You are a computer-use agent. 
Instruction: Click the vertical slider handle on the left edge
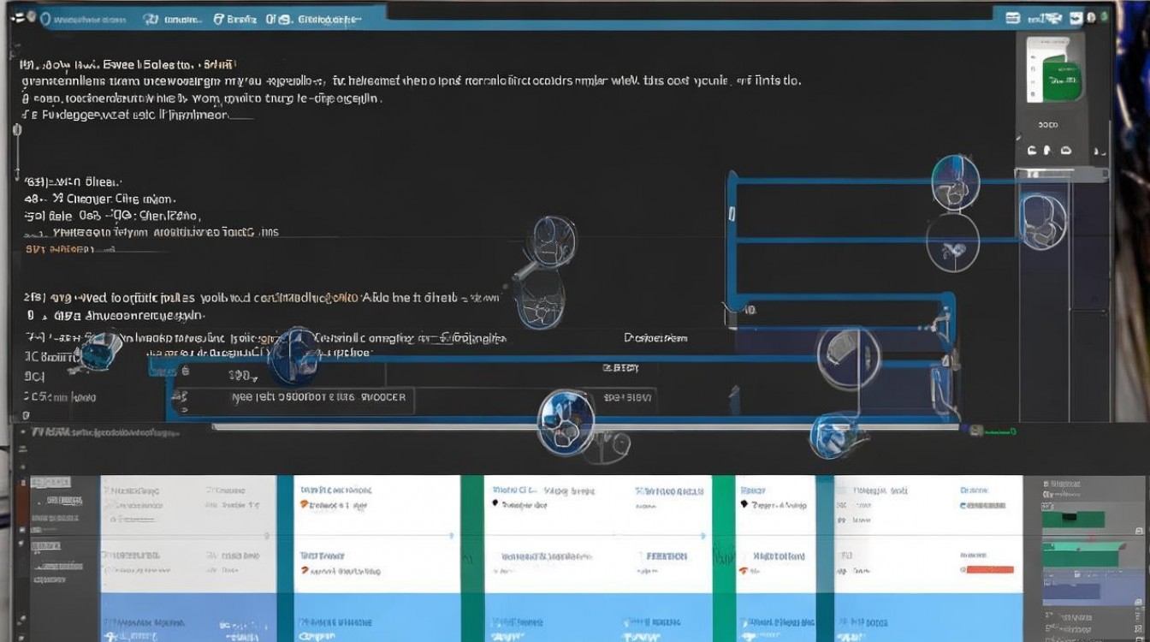click(15, 130)
